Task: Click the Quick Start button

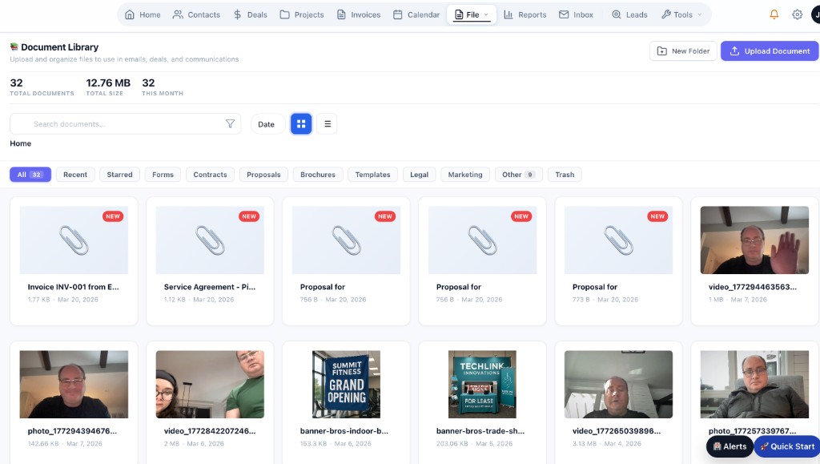Action: click(786, 446)
